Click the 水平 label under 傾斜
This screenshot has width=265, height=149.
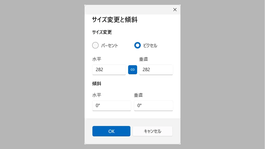point(97,95)
